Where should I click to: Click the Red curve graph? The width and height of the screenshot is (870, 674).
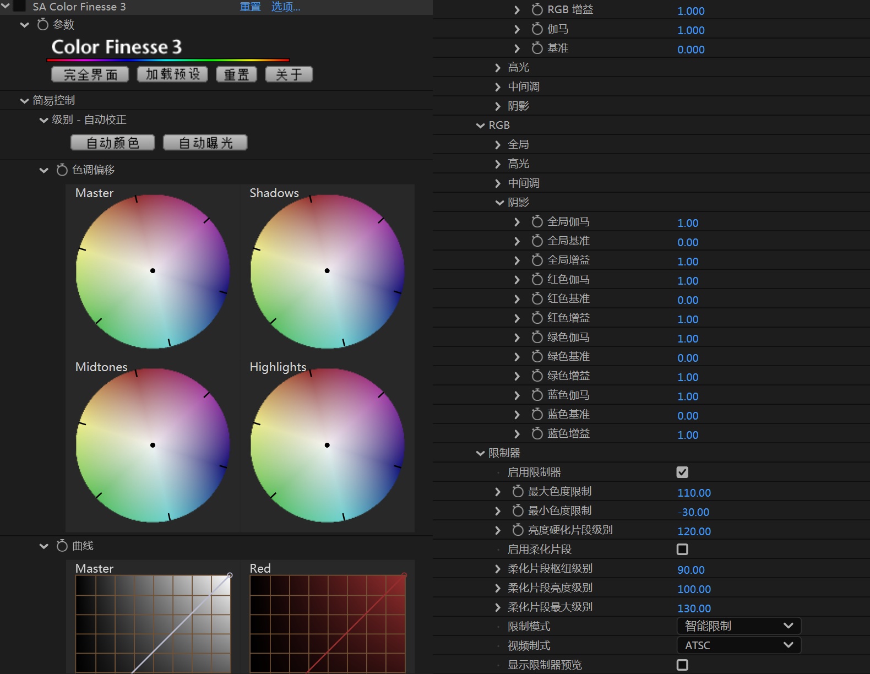tap(328, 624)
